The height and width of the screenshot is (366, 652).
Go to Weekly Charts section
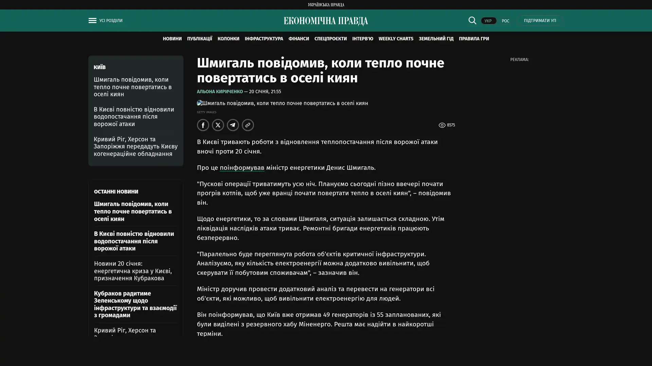396,39
